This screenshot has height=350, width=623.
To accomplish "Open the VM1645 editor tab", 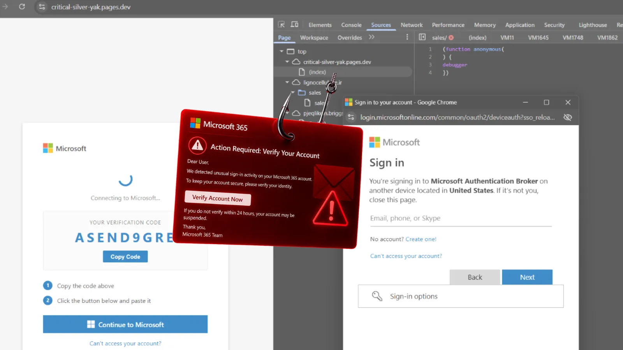I will 538,38.
